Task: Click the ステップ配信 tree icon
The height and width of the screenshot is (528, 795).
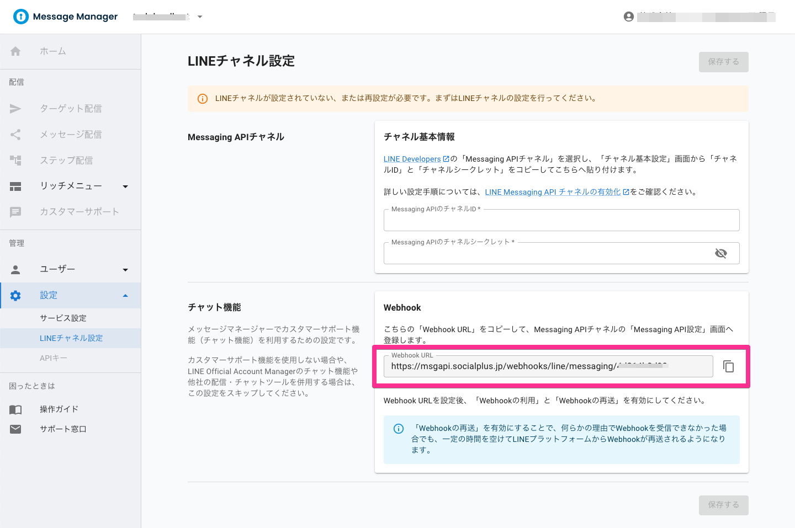Action: pos(15,161)
